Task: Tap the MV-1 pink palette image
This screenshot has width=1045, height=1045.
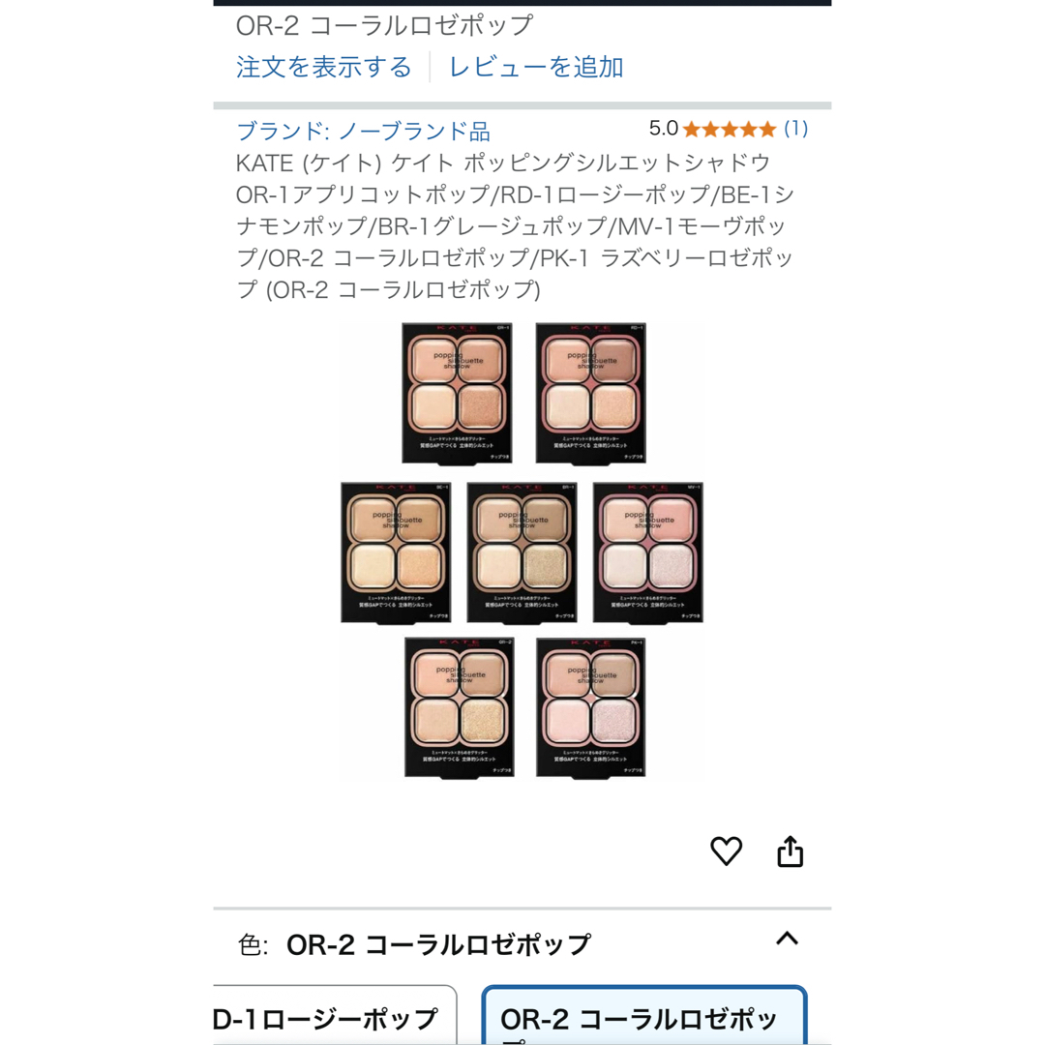Action: click(x=647, y=552)
